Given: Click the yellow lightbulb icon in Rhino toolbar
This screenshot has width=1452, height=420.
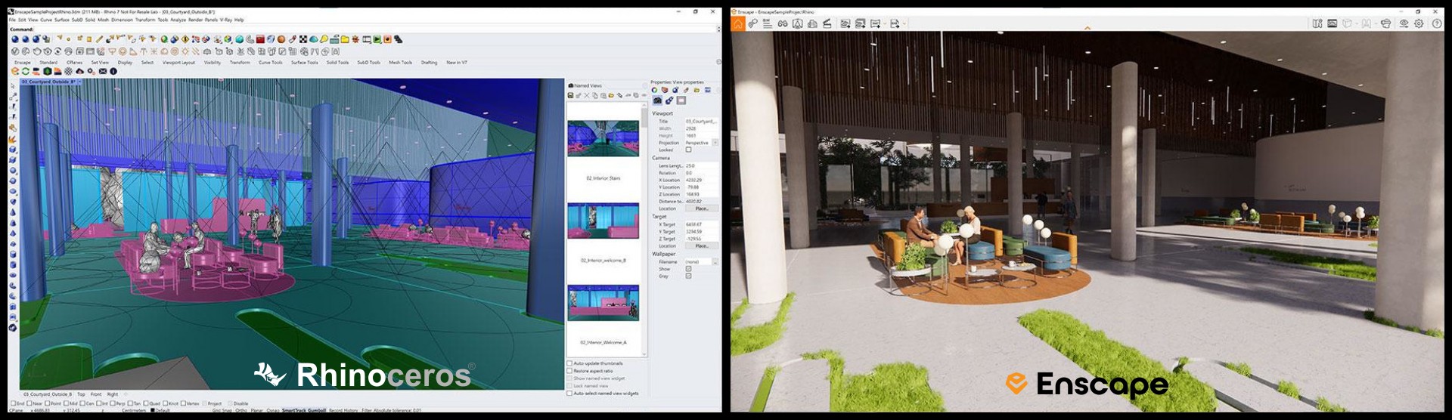Looking at the screenshot, I should 324,39.
